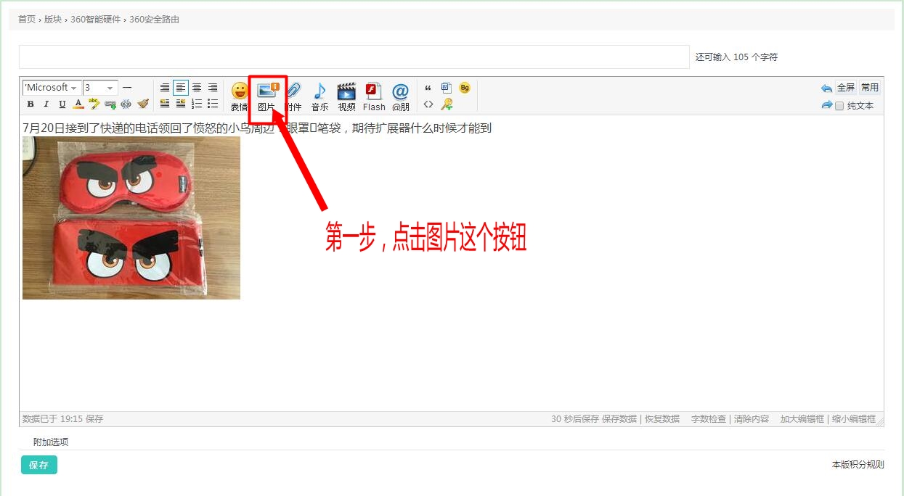
Task: Insert a quote block
Action: click(428, 88)
